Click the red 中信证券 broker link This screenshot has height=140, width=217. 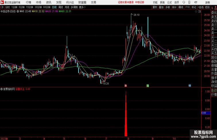[139, 2]
